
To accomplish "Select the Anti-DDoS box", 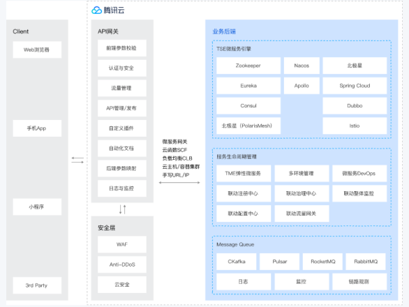I will tap(122, 264).
